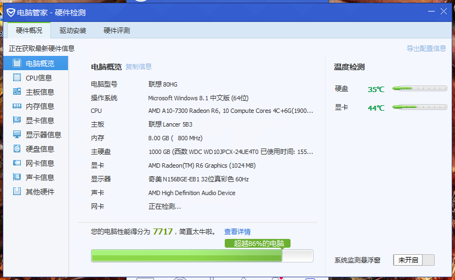
Task: View 声卡信息 page
Action: (36, 177)
